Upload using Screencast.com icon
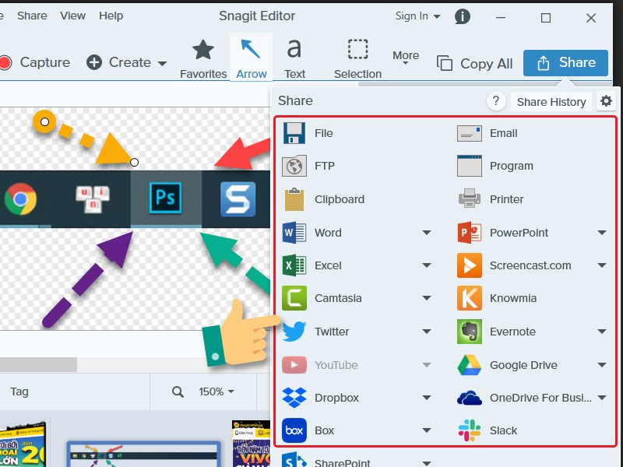The image size is (623, 467). click(x=470, y=265)
